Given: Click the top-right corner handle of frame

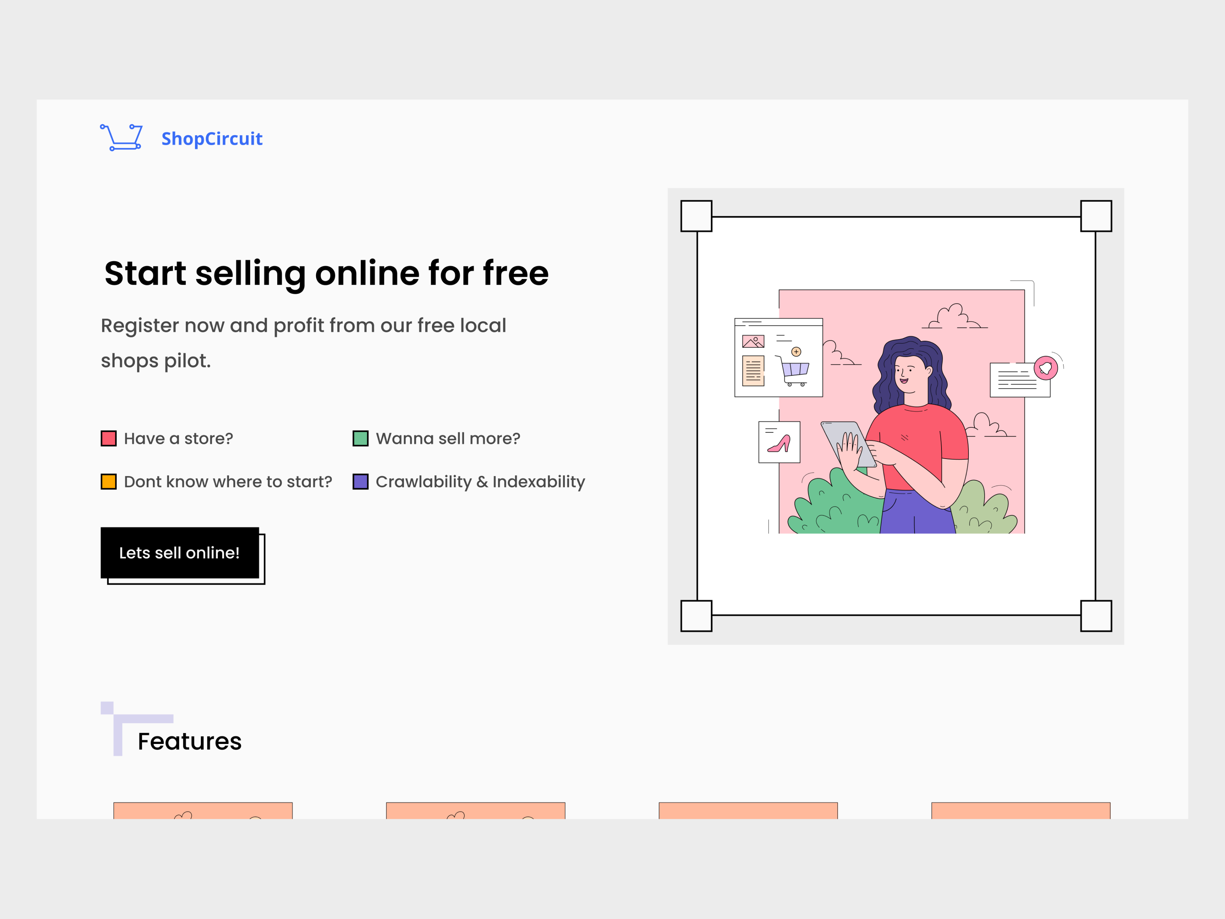Looking at the screenshot, I should pyautogui.click(x=1096, y=216).
